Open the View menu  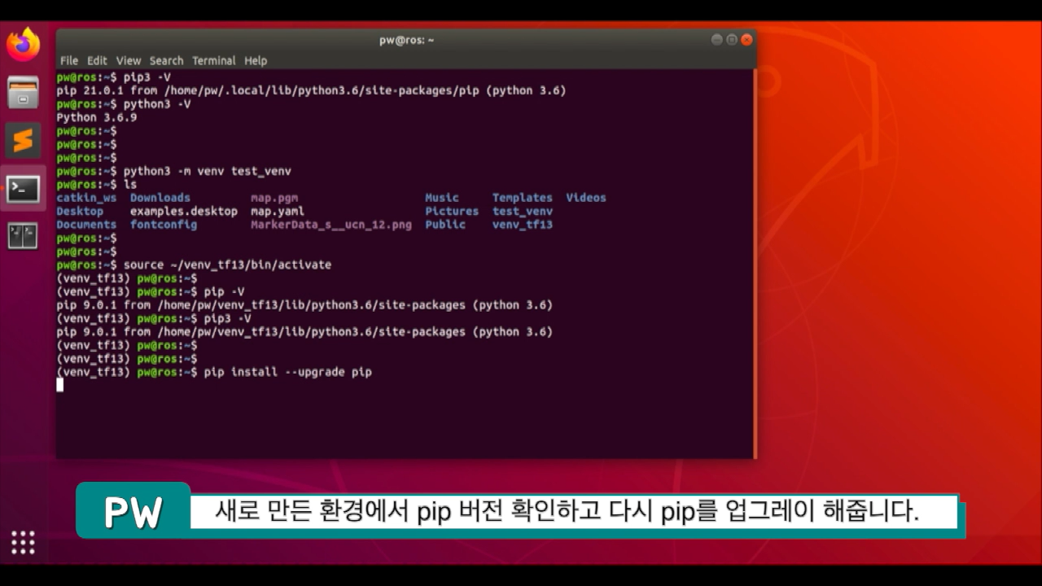(129, 60)
